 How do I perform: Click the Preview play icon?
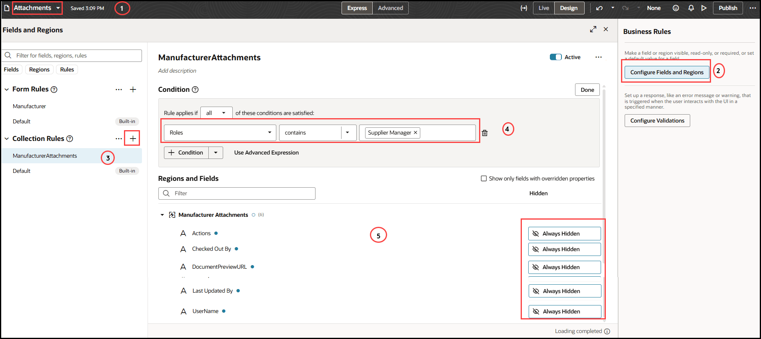pyautogui.click(x=704, y=8)
